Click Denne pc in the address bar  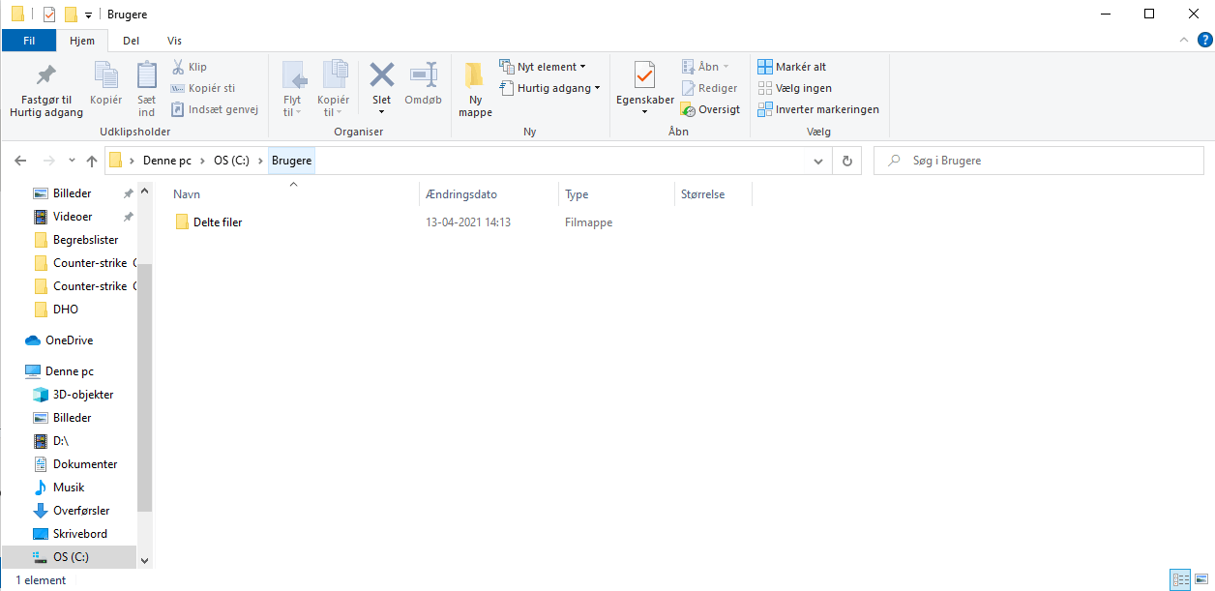[x=167, y=161]
